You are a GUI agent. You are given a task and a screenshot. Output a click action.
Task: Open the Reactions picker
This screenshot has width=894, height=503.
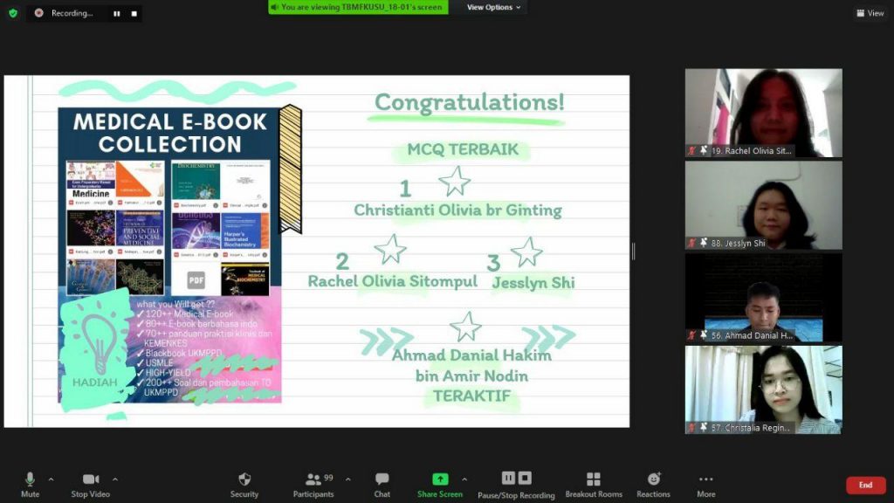click(653, 484)
